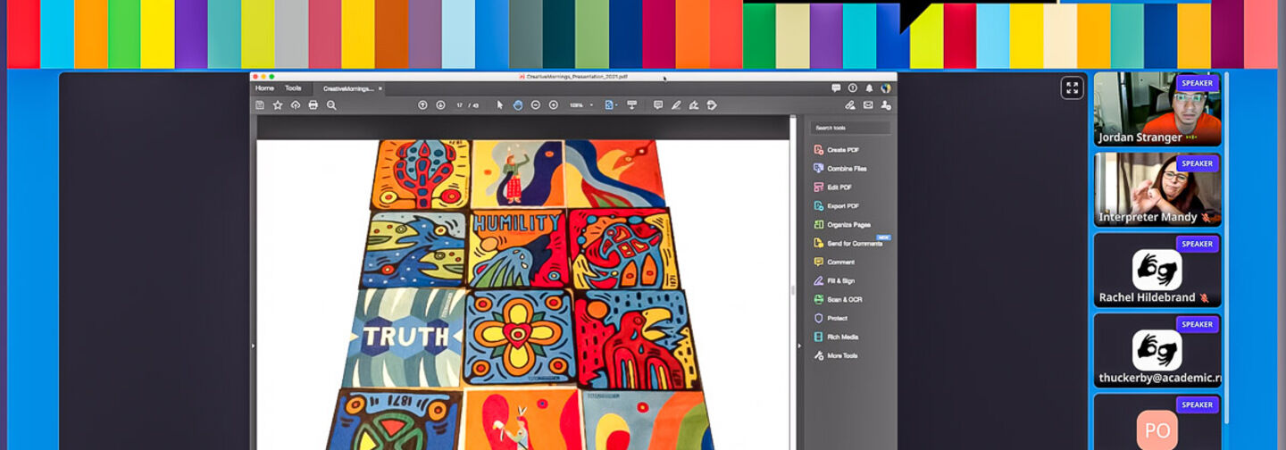Screen dimensions: 1286x450
Task: Click More Tools in side panel
Action: [841, 355]
